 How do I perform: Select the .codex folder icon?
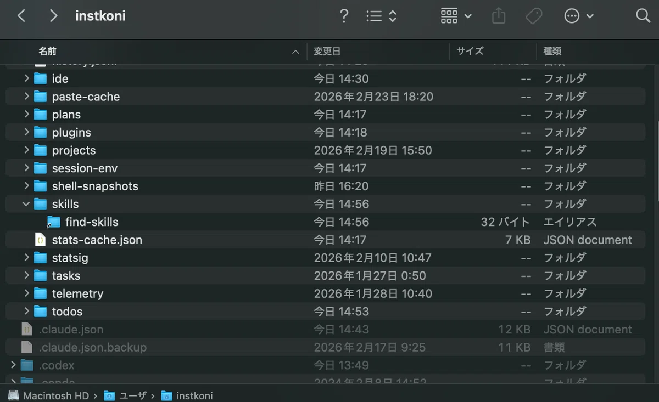27,365
